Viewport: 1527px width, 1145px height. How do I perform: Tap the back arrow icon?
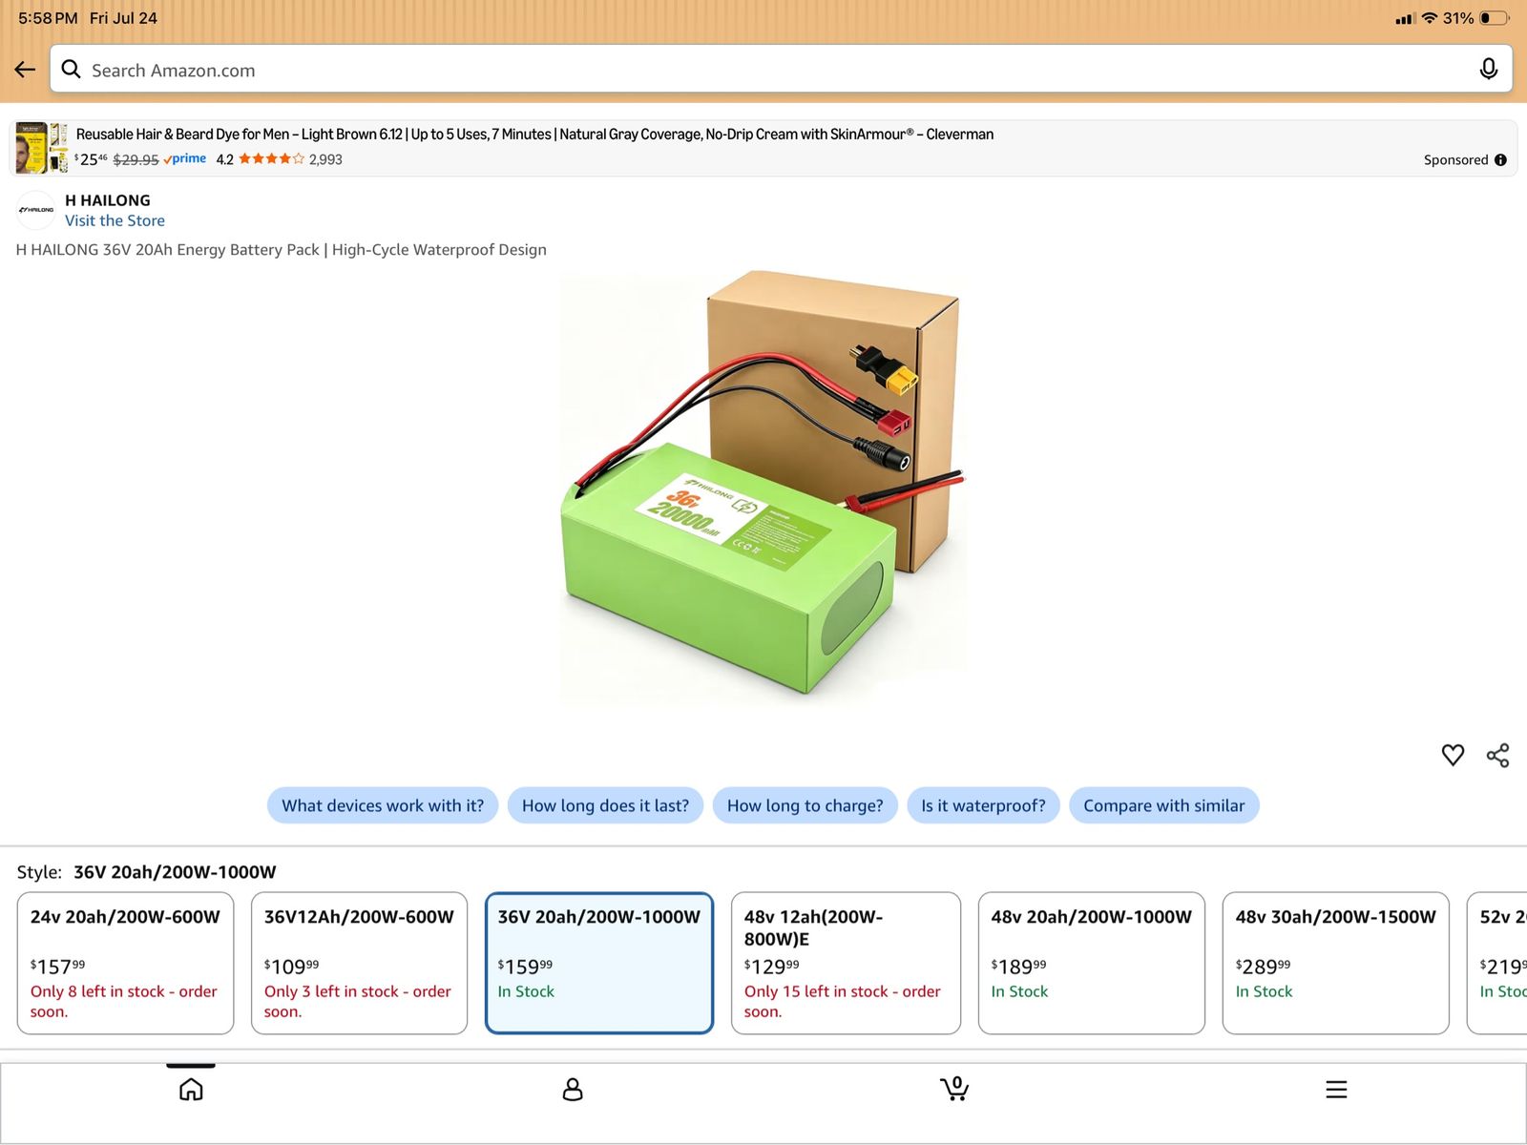click(25, 70)
